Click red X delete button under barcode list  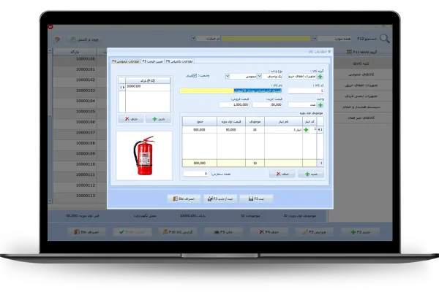click(x=131, y=119)
